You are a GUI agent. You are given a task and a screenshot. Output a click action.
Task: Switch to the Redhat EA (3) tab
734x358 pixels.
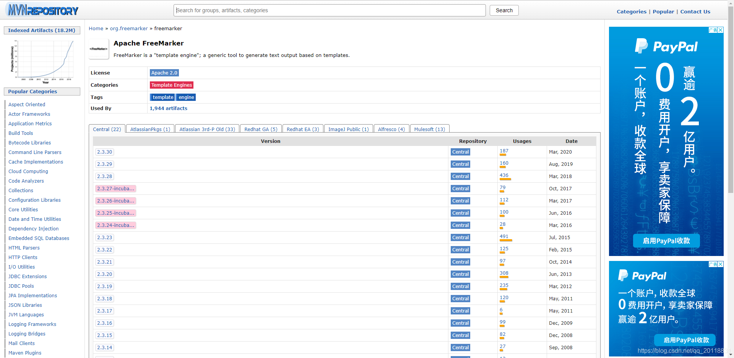tap(303, 129)
